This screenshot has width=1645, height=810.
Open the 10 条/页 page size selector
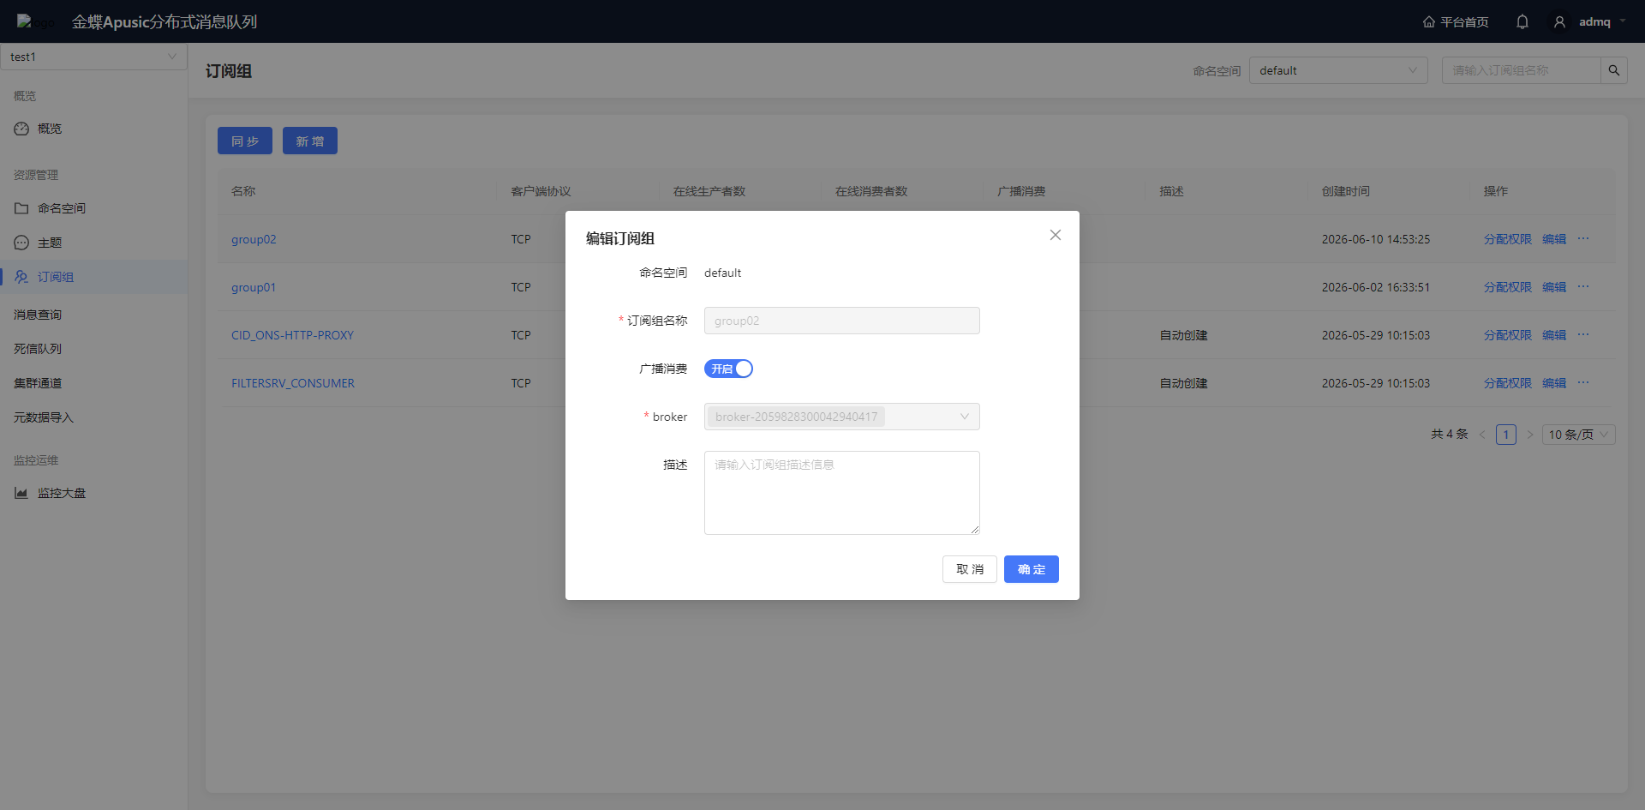[1578, 435]
